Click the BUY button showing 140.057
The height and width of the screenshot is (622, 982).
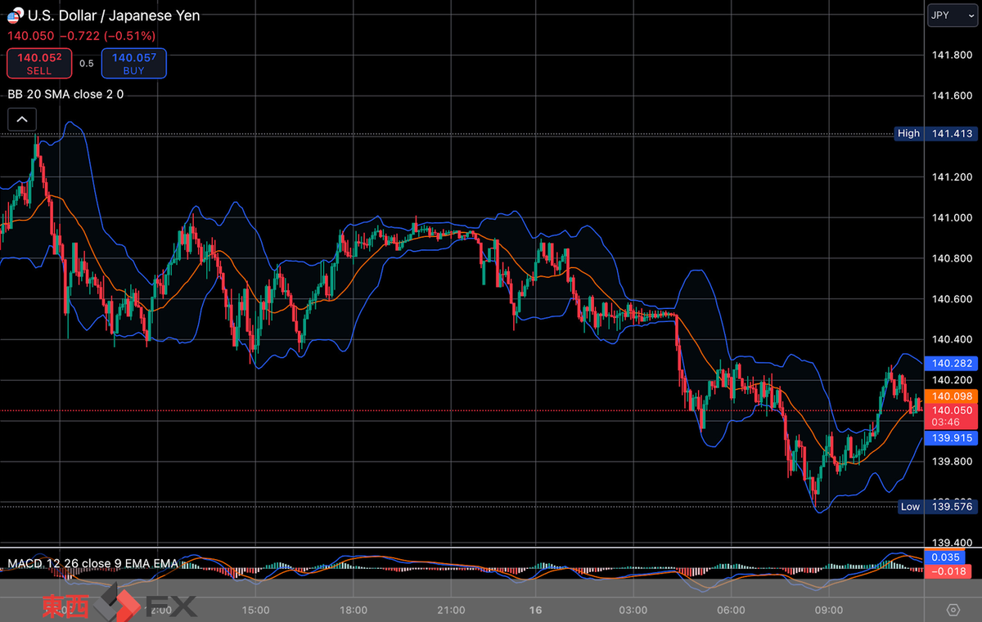[133, 62]
